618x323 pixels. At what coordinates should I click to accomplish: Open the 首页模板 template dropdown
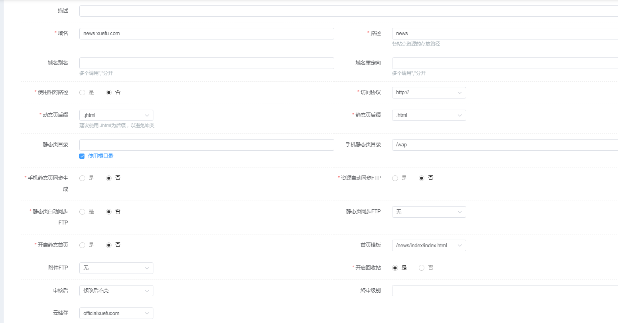coord(429,245)
